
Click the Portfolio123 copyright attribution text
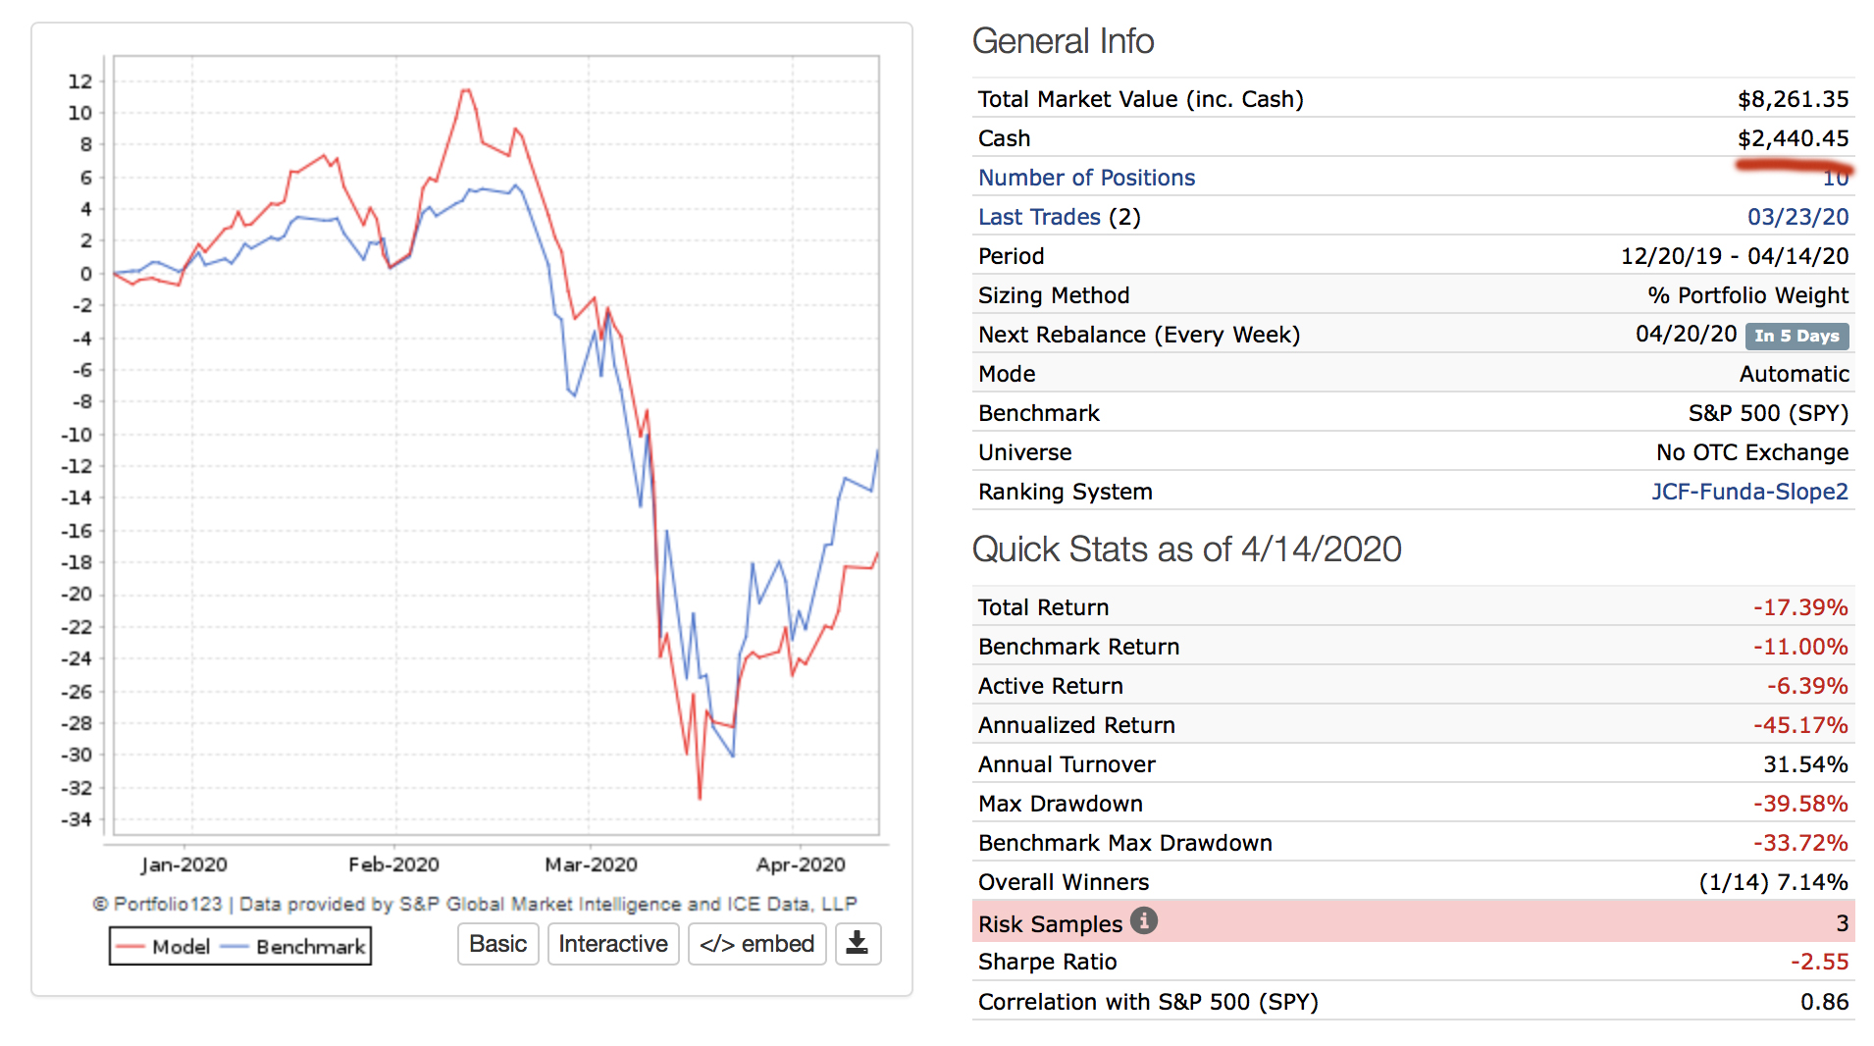(474, 904)
